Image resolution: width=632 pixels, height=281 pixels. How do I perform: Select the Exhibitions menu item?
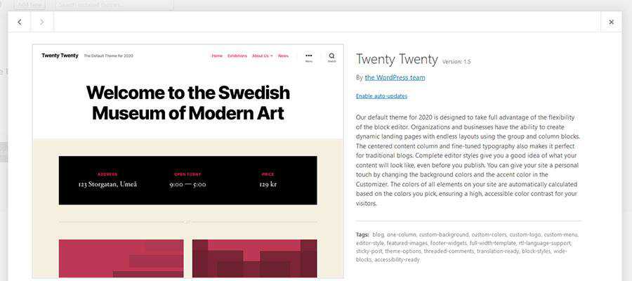[237, 55]
